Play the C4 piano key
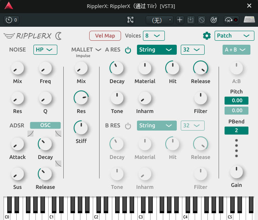The image size is (258, 220). point(186,216)
